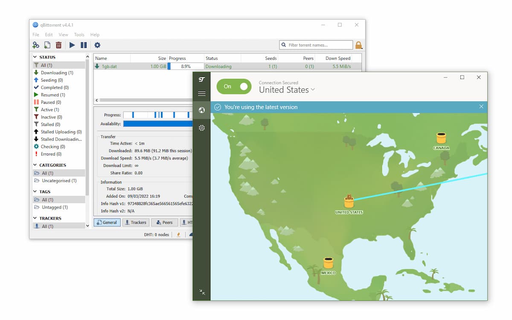
Task: Click the 8.9% progress bar for 1gb.dat
Action: pyautogui.click(x=186, y=66)
